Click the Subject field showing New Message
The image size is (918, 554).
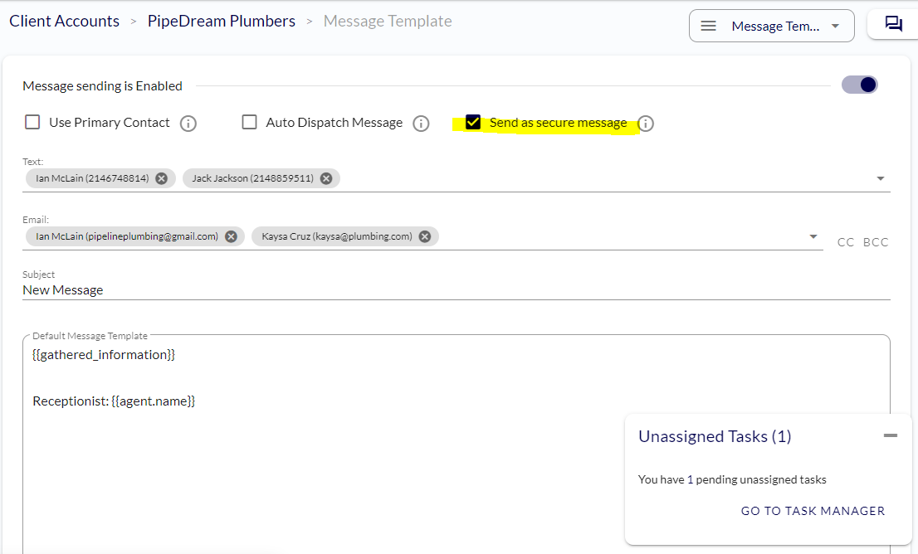(x=249, y=289)
